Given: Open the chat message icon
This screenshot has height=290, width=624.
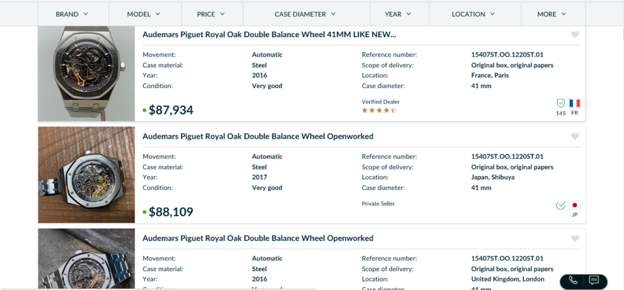Looking at the screenshot, I should (x=594, y=280).
